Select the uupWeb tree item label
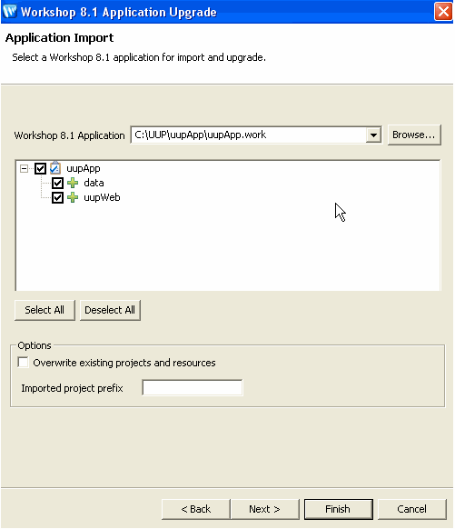 pyautogui.click(x=102, y=197)
